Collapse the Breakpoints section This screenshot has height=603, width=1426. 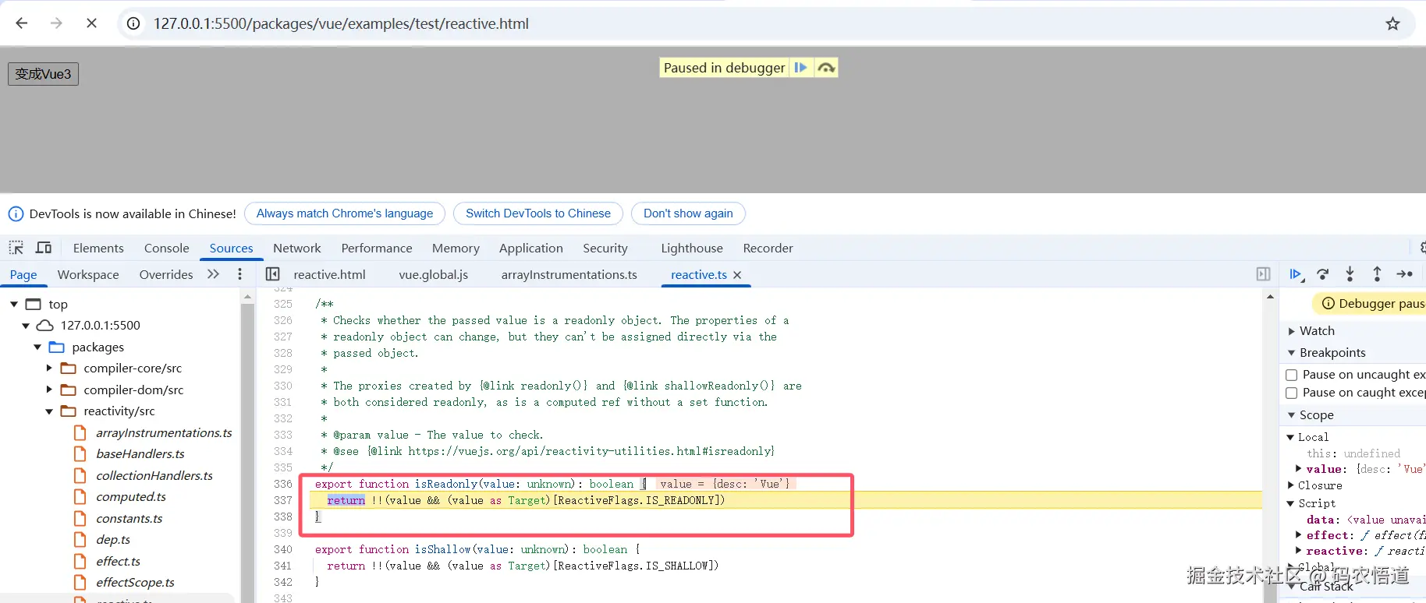[1292, 353]
